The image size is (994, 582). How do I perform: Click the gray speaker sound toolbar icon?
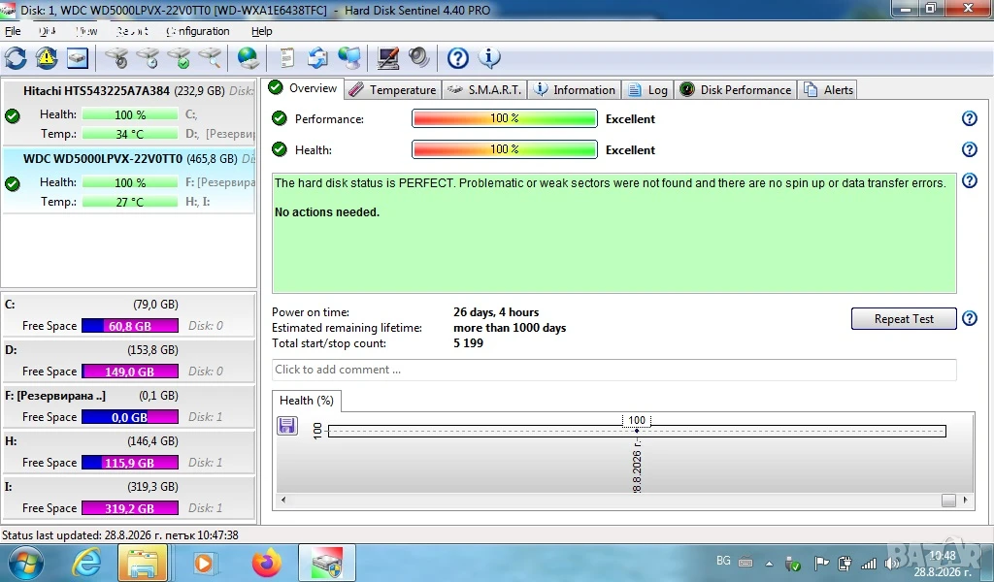[x=419, y=58]
